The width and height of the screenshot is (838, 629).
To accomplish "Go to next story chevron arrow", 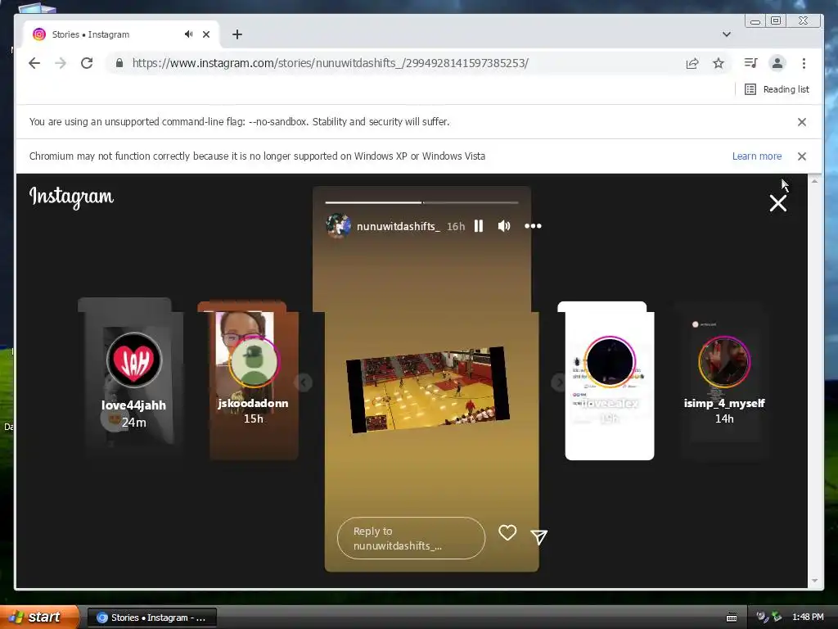I will pos(559,382).
